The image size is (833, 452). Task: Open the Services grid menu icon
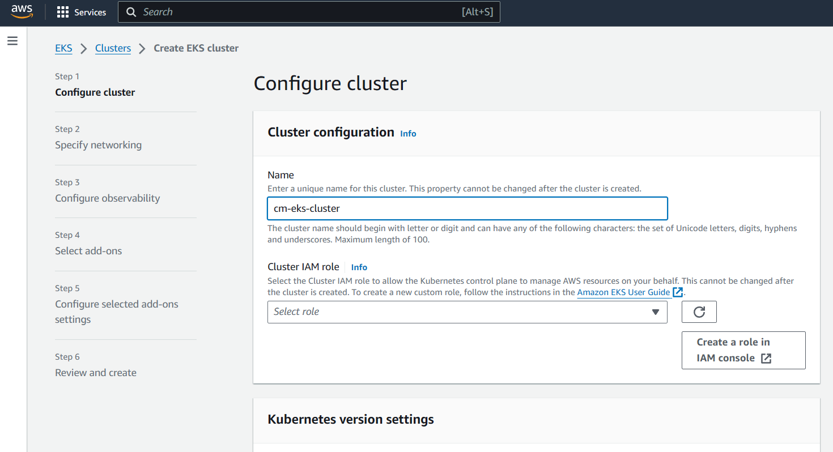tap(63, 12)
